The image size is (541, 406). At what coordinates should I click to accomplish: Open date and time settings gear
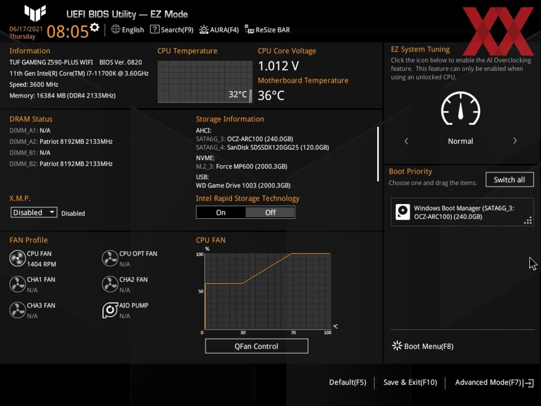click(x=94, y=27)
